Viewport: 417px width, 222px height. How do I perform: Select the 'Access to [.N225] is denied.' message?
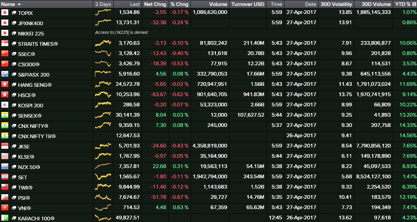[122, 32]
